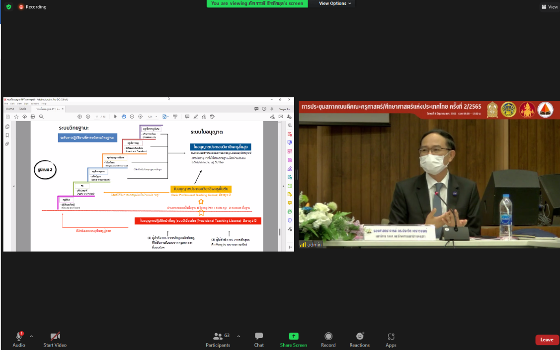560x350 pixels.
Task: Click Export PDF tool in right pane
Action: click(290, 142)
